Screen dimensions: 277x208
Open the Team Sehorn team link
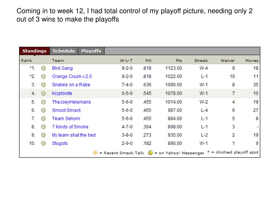tap(66, 119)
